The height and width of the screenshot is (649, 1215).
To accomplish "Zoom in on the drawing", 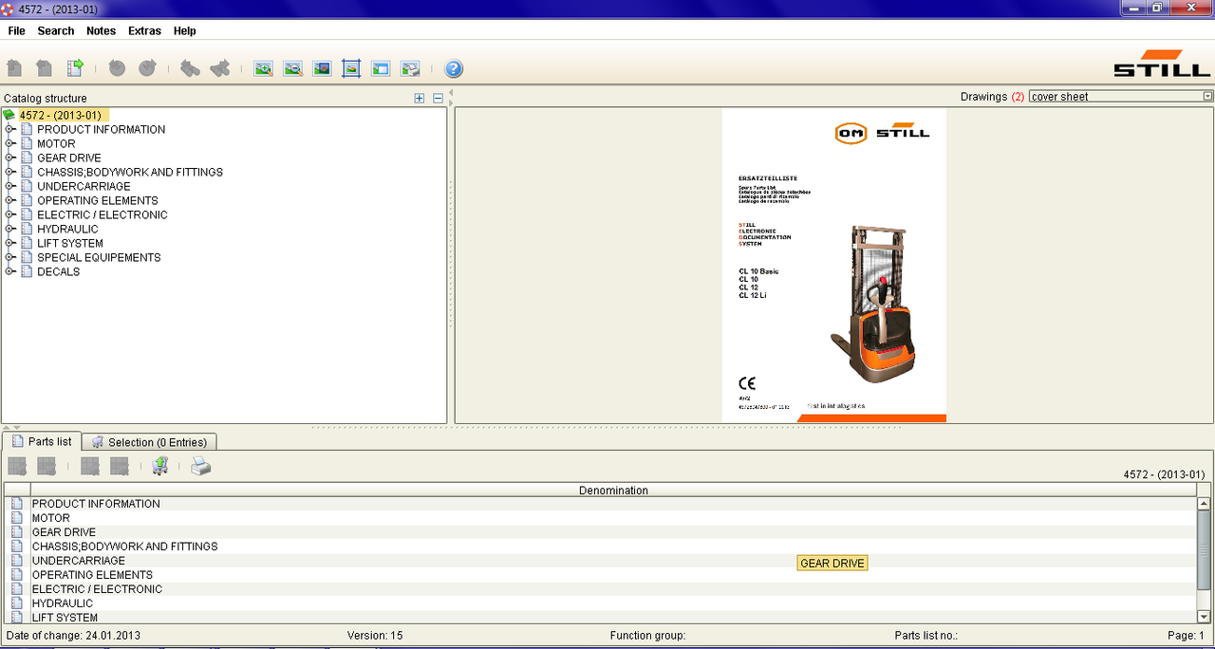I will click(264, 68).
